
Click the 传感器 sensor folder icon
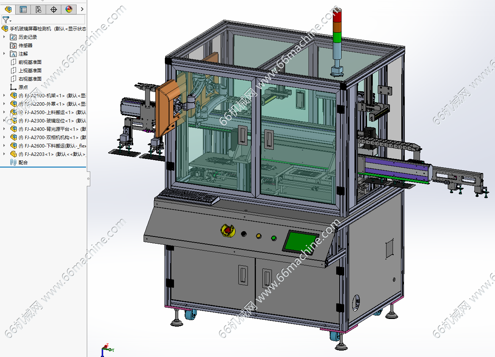[13, 45]
